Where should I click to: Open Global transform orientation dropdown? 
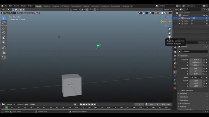coord(75,9)
